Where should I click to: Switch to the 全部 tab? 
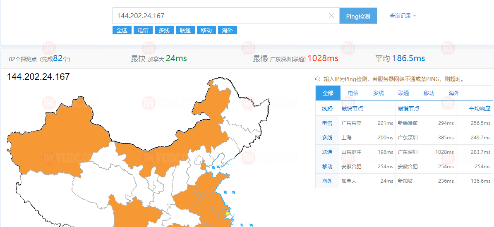328,93
